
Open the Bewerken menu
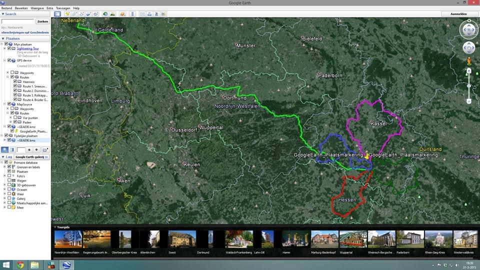[x=21, y=8]
